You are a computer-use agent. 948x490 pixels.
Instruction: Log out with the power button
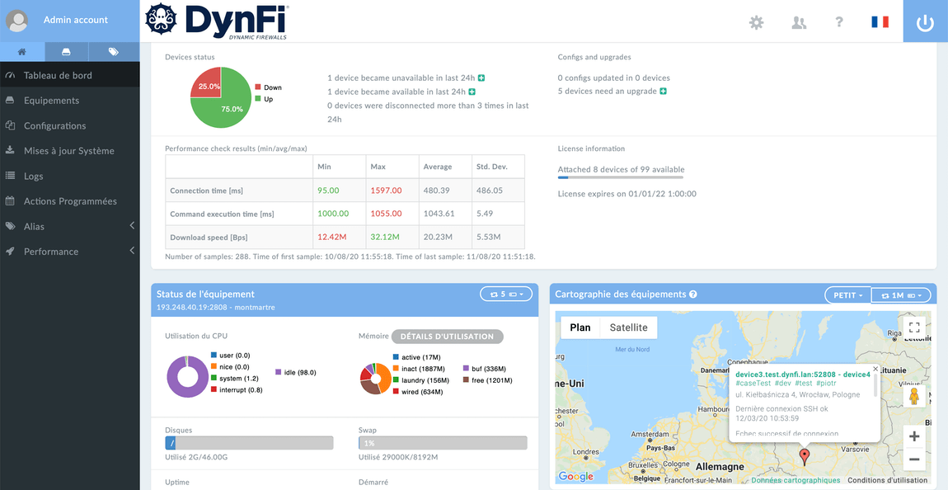pos(925,21)
